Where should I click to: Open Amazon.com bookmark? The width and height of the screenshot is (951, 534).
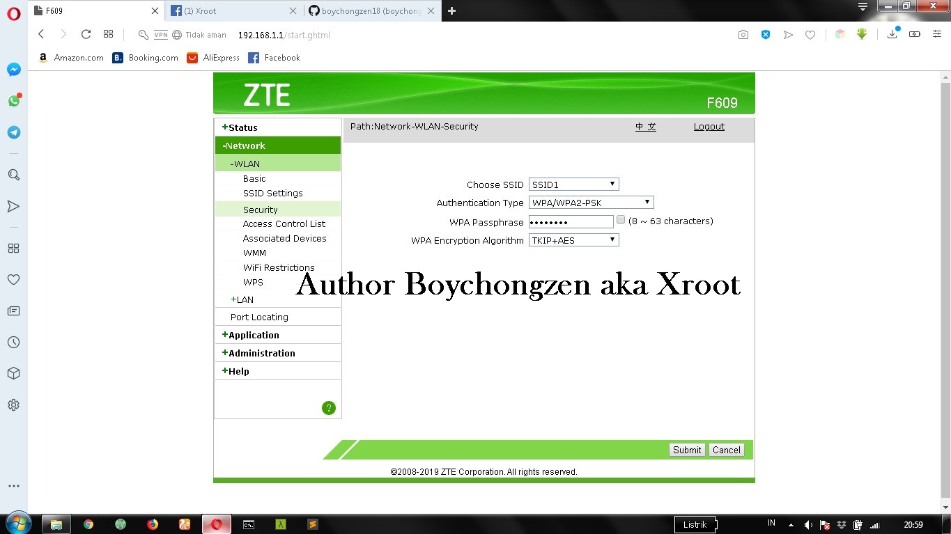(x=71, y=58)
